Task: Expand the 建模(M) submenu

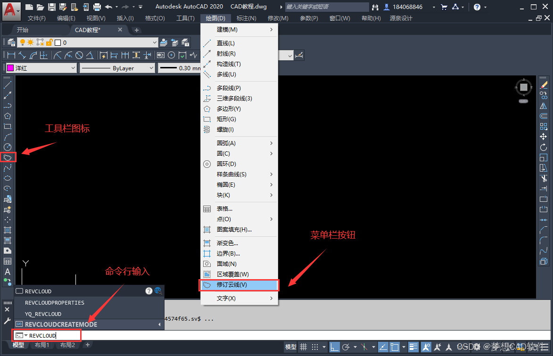Action: click(x=239, y=30)
